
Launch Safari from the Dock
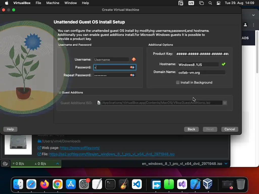click(31, 184)
